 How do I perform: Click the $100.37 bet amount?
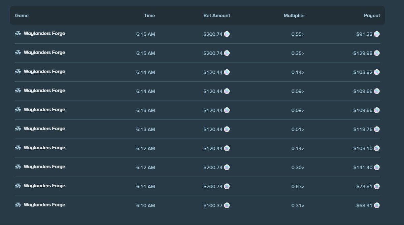tap(213, 205)
